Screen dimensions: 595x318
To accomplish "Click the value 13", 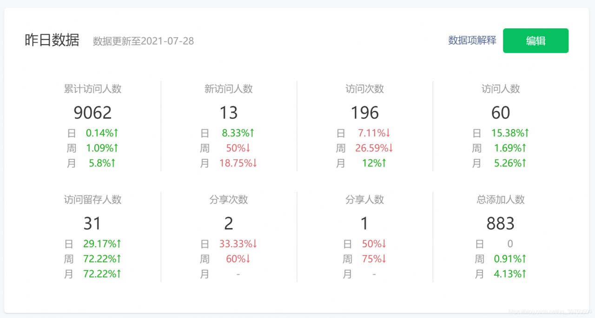I will point(229,113).
